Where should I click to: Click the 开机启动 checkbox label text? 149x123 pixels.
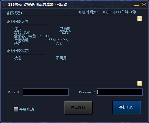pos(27,109)
